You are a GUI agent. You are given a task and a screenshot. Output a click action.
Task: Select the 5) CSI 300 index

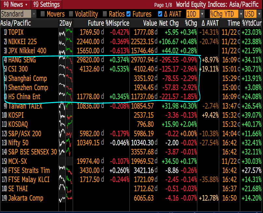16,69
